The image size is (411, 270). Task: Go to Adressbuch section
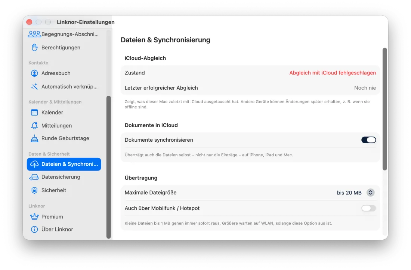(64, 73)
